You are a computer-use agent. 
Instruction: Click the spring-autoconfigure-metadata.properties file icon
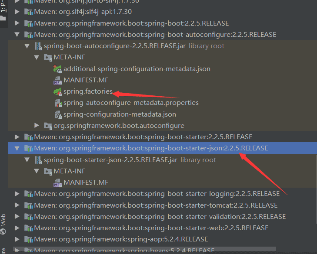pyautogui.click(x=58, y=103)
